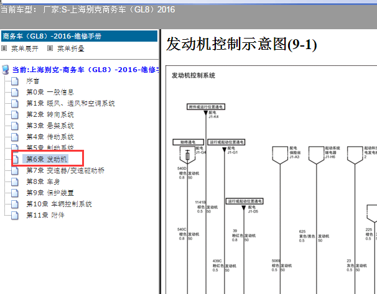
Task: Click document icon beside 序言
Action: (x=15, y=81)
